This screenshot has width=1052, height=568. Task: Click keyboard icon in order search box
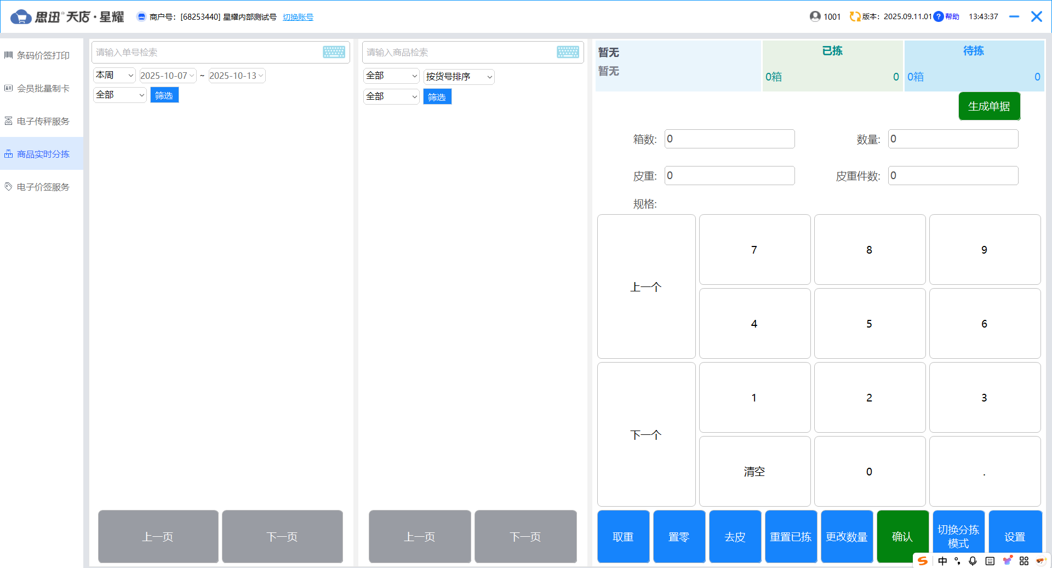[334, 52]
